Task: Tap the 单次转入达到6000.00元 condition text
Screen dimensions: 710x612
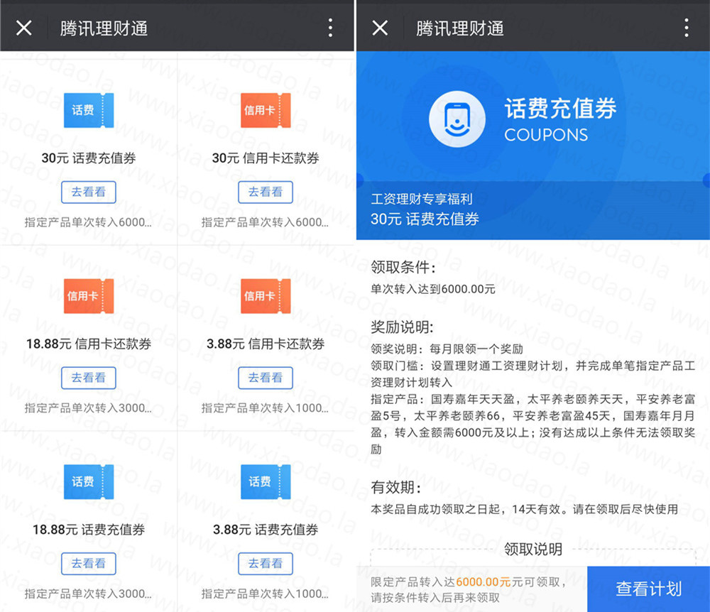Action: (433, 289)
